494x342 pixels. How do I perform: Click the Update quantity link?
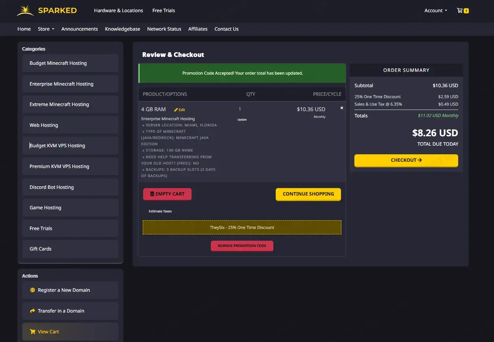coord(242,119)
